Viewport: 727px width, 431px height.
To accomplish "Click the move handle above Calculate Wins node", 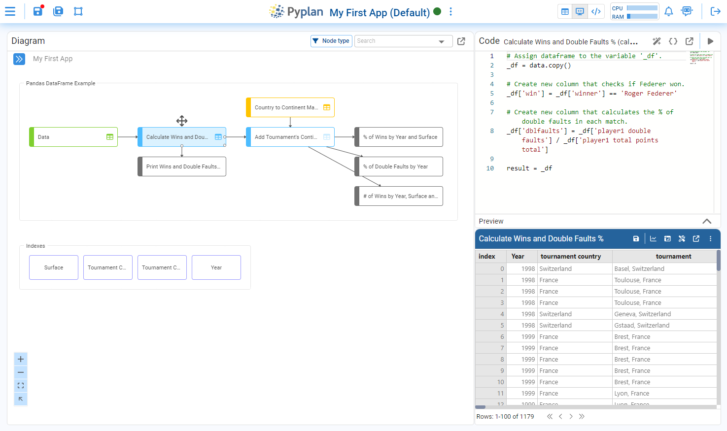I will click(x=182, y=121).
